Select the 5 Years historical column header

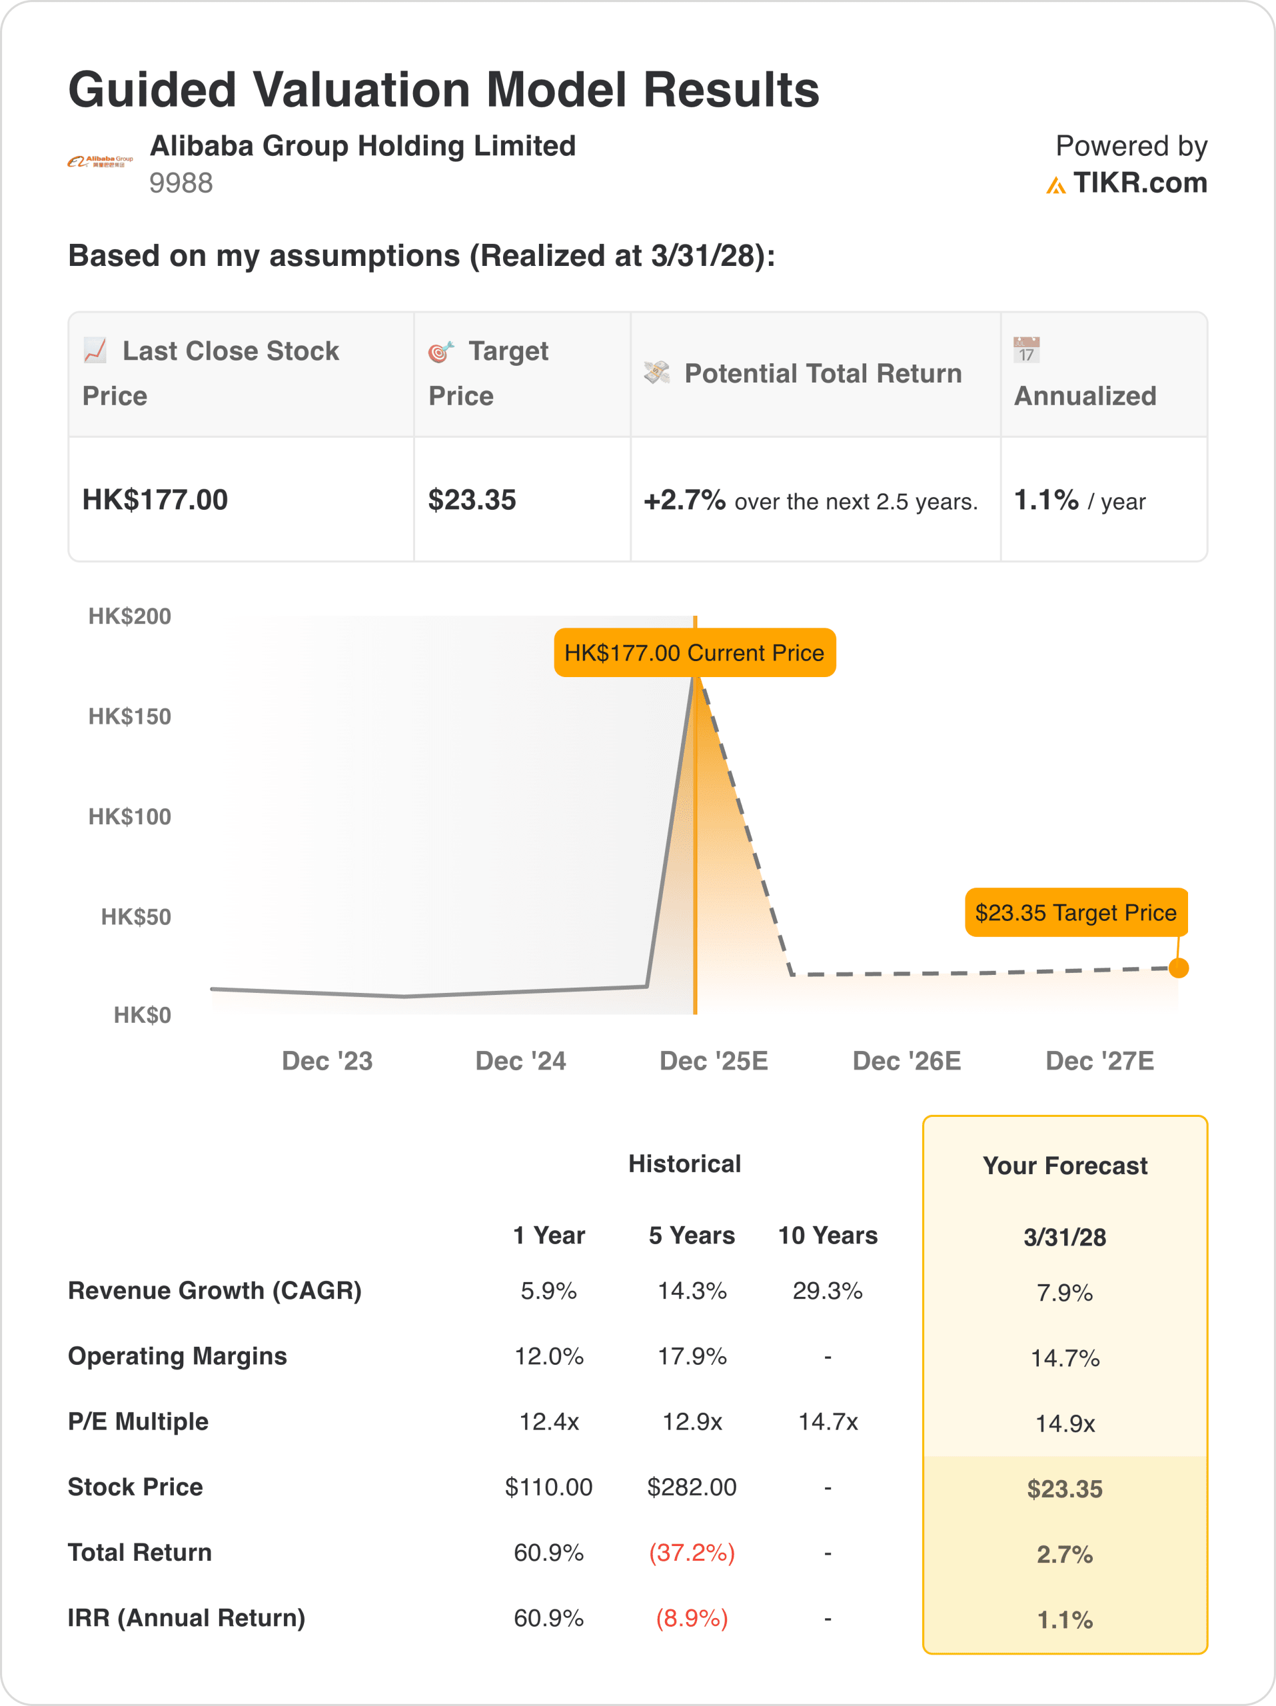692,1235
